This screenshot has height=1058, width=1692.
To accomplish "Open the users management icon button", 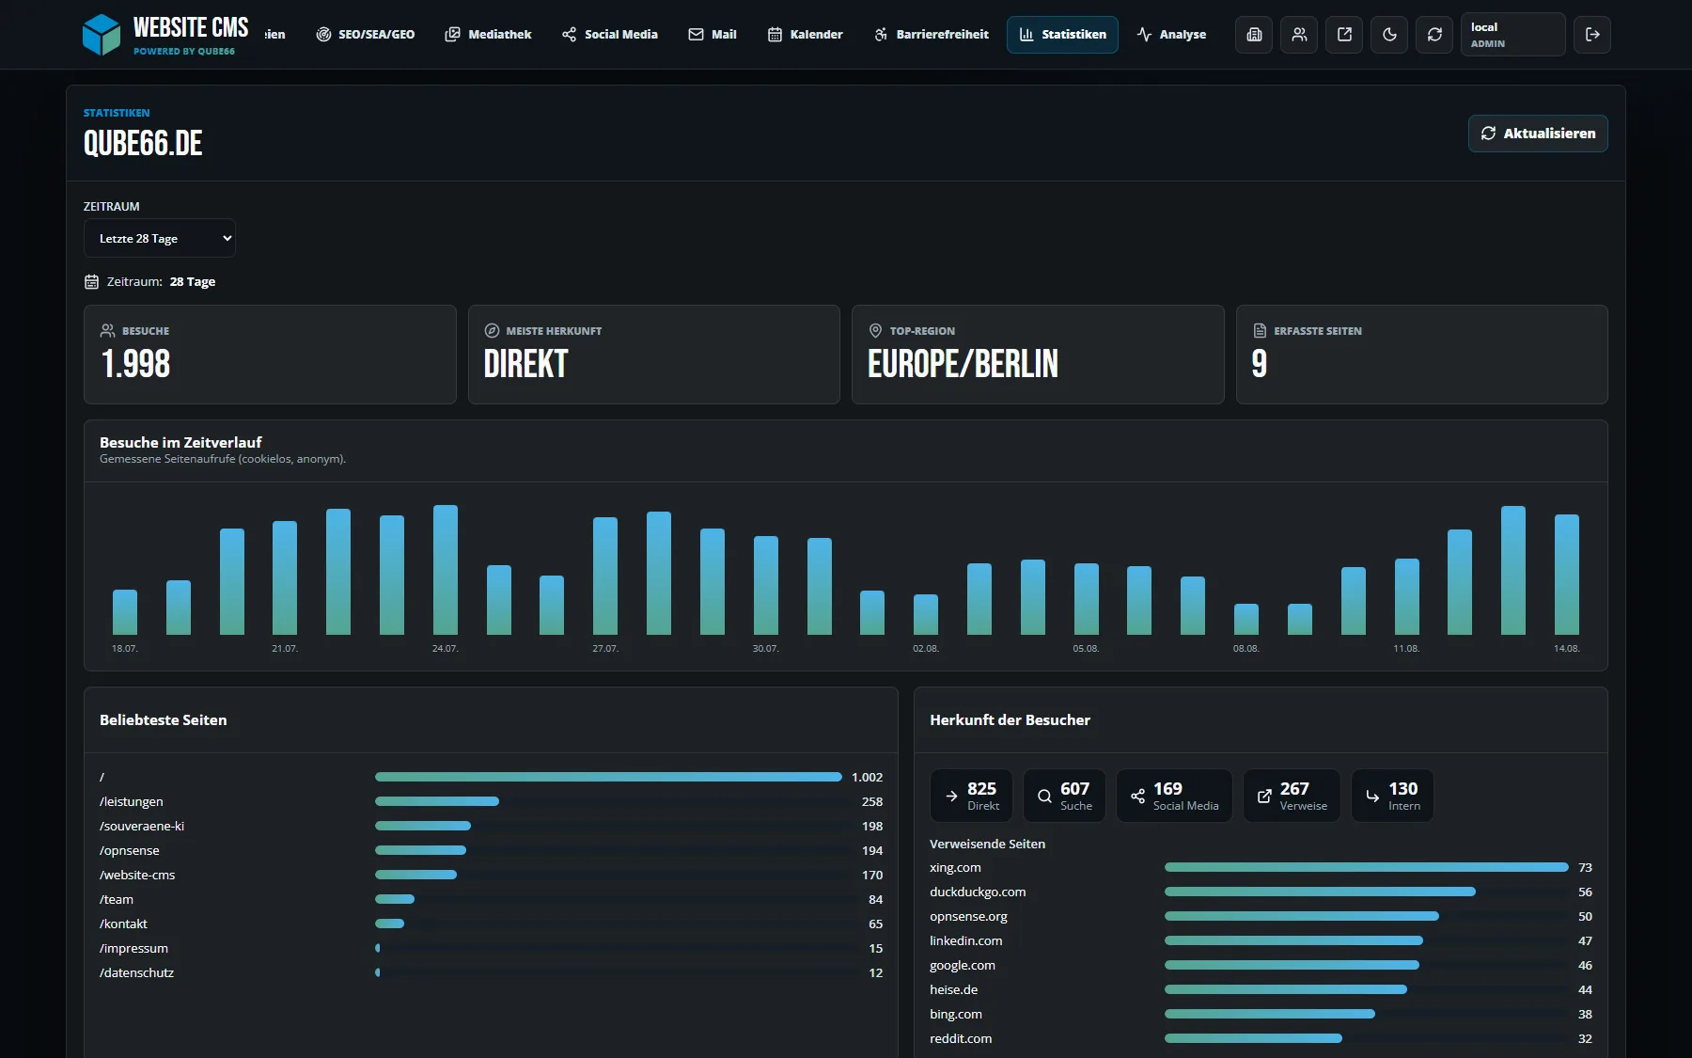I will click(x=1299, y=35).
